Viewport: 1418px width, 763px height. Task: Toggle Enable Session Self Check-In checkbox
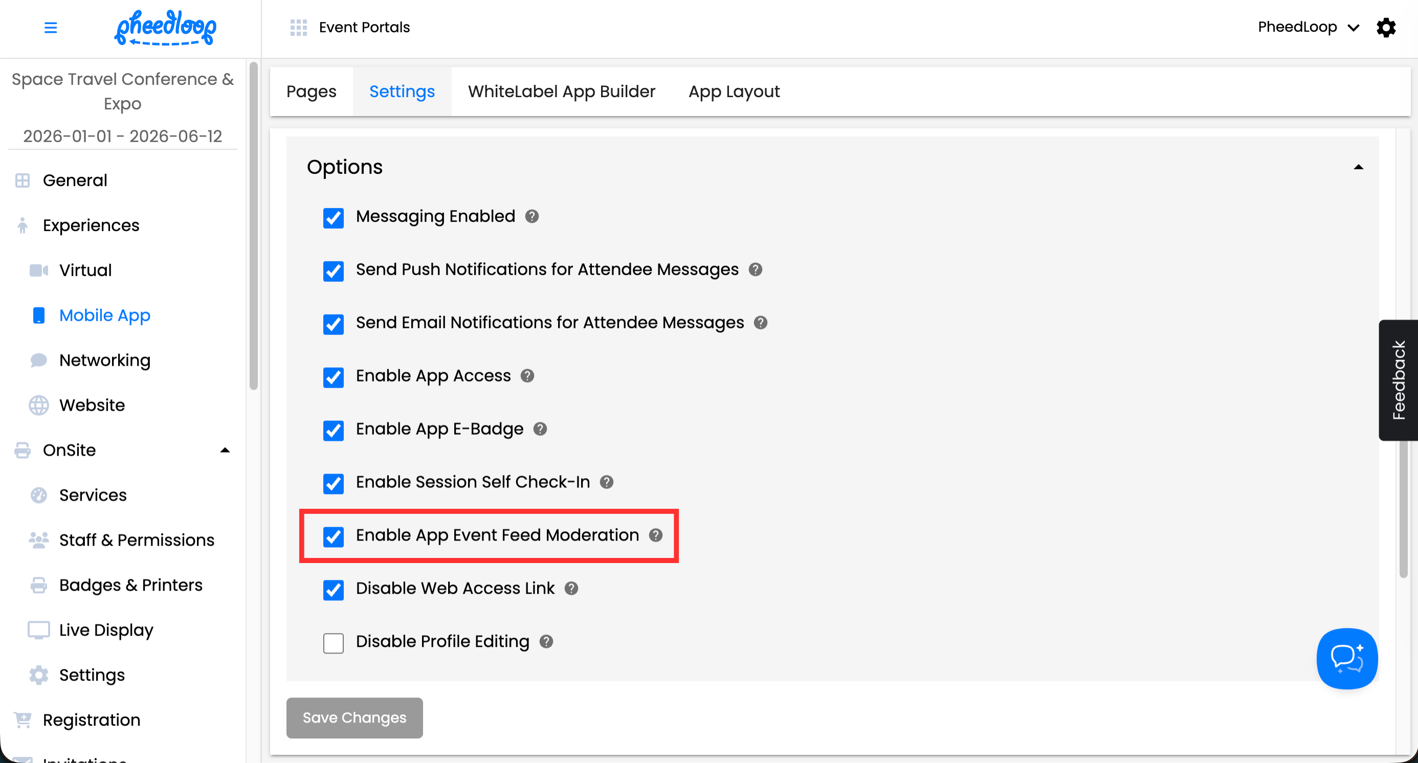coord(334,483)
